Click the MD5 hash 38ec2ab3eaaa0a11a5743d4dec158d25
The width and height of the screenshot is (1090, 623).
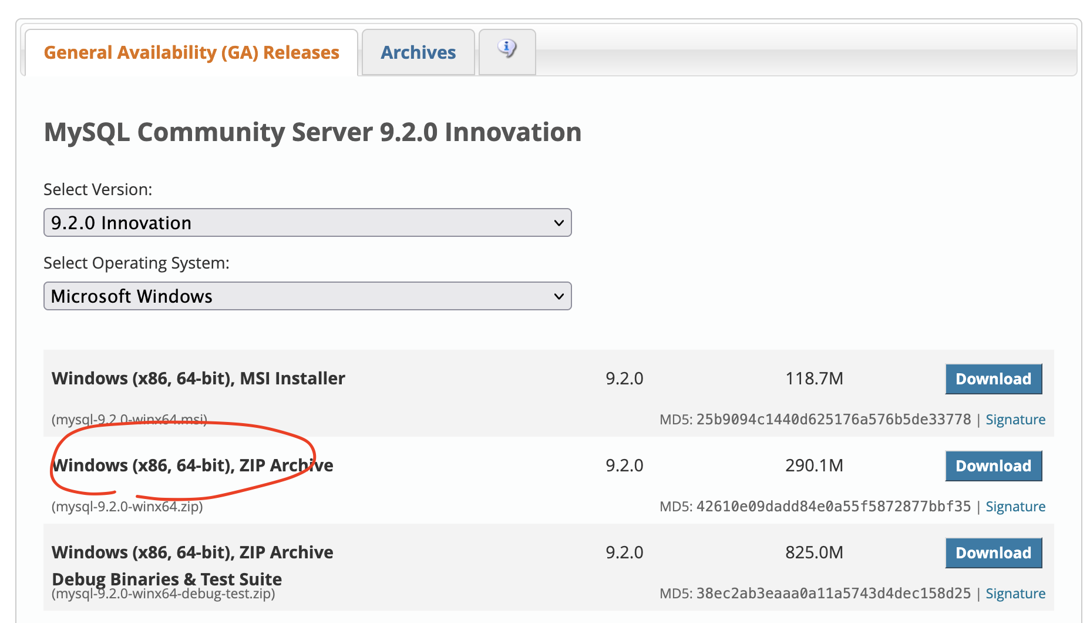(833, 594)
